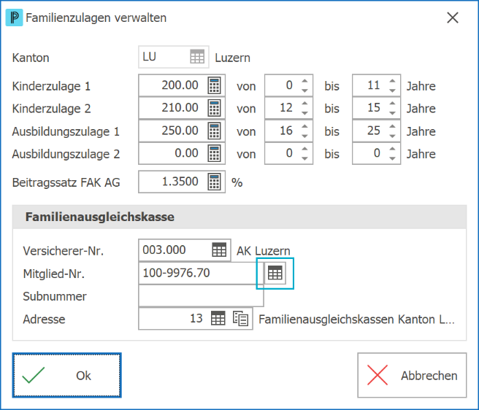479x410 pixels.
Task: Increase Ausbildungszulage 2 'von' age
Action: [304, 150]
